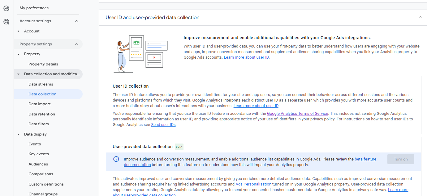Click the BETA badge
Screen dimensions: 427x196
click(179, 147)
